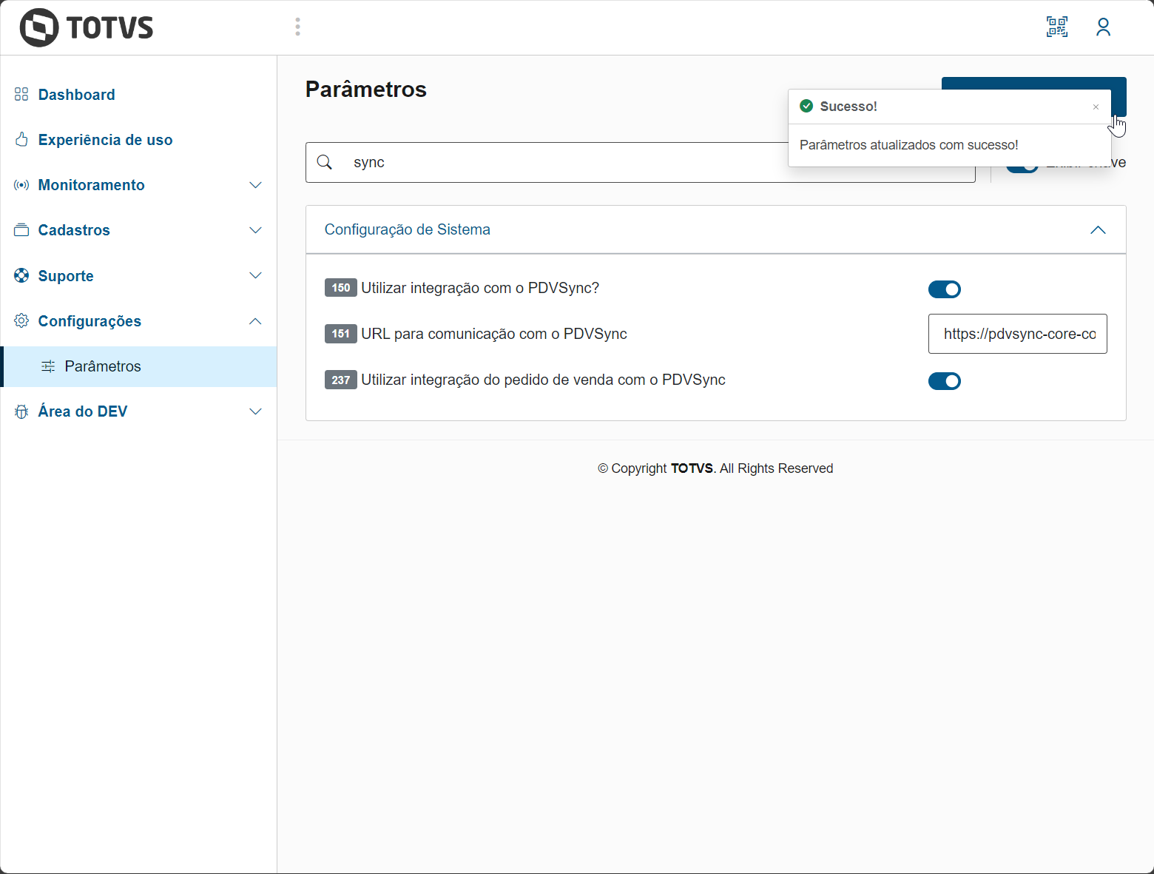Click the thumbs-up Experiência de uso icon

coord(21,140)
